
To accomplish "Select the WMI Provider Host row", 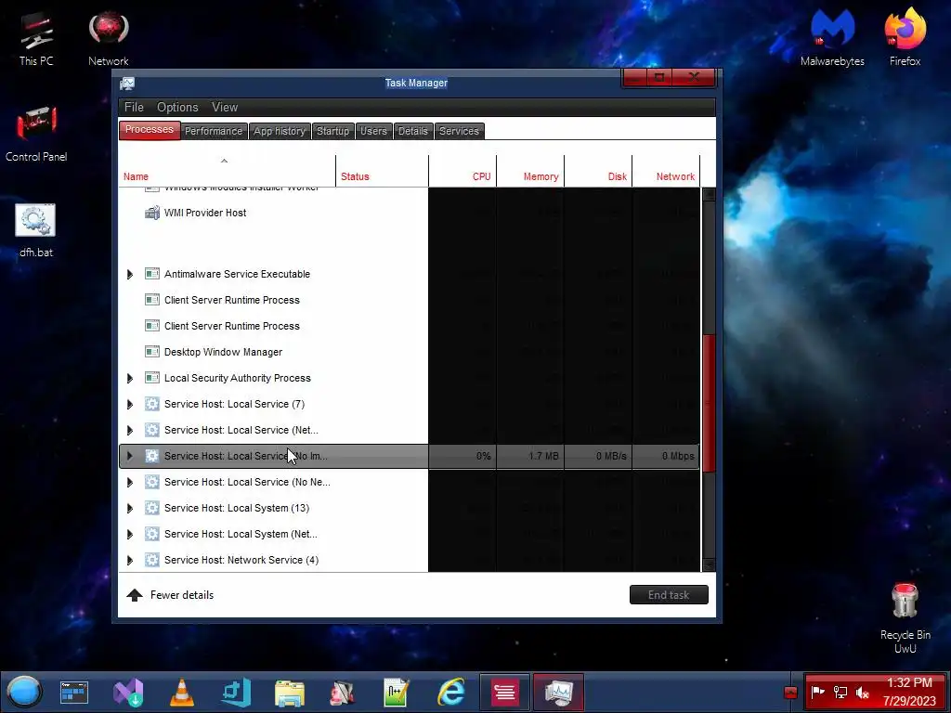I will click(x=410, y=213).
